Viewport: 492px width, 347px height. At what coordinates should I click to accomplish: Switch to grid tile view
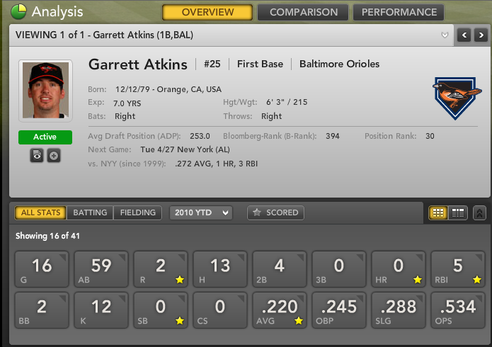tap(438, 212)
